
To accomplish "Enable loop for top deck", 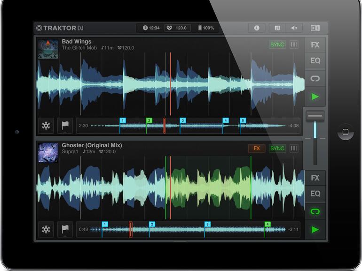I will (x=315, y=78).
